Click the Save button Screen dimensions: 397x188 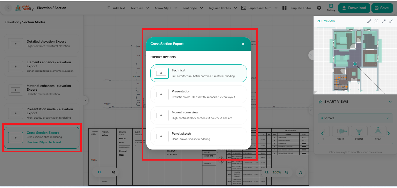point(382,8)
